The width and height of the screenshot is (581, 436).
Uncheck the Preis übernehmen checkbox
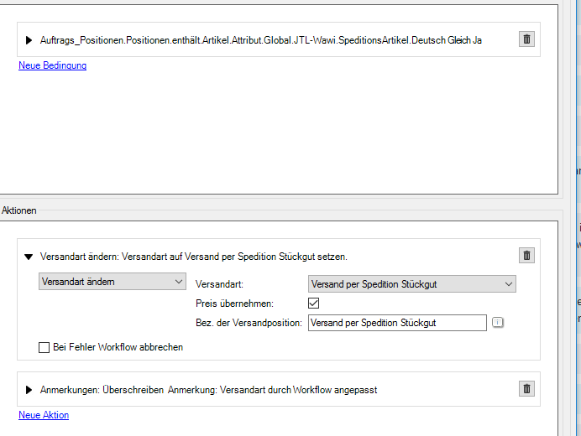click(x=314, y=304)
